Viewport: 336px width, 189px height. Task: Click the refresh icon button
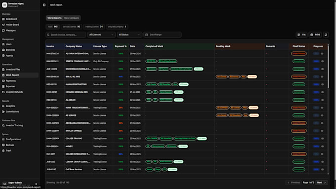coord(326,35)
